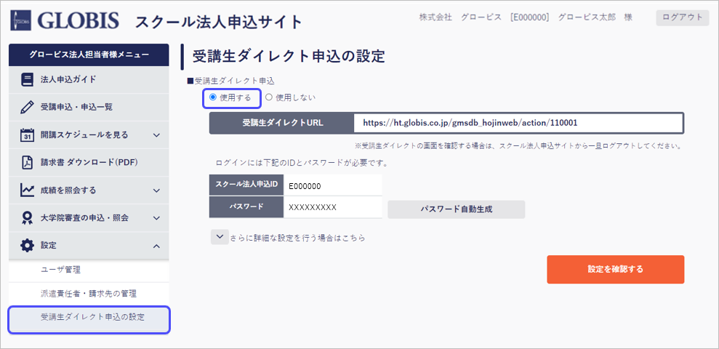
Task: Click グロービス法人担当者様メニュー header
Action: click(89, 55)
